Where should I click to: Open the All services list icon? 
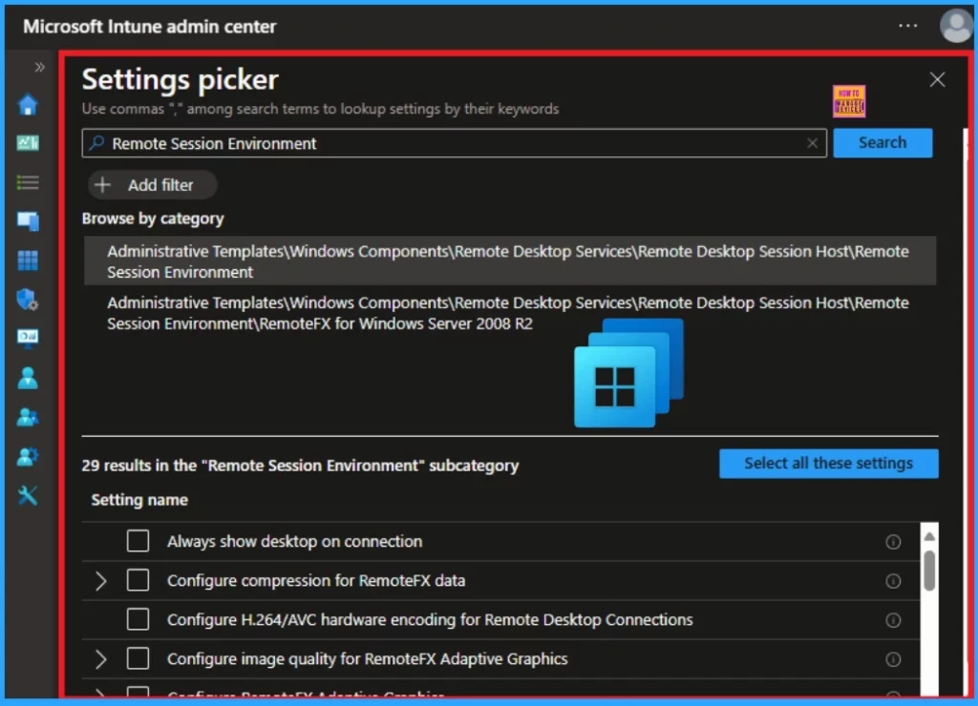coord(28,182)
